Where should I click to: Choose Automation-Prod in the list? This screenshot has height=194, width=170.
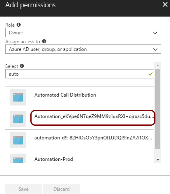(80, 157)
